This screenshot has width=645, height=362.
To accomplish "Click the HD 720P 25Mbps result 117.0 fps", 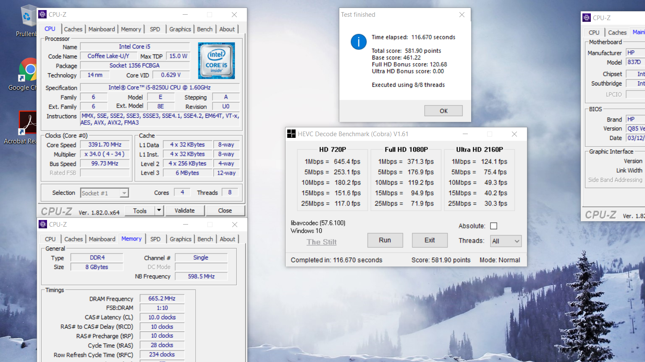I will [347, 203].
